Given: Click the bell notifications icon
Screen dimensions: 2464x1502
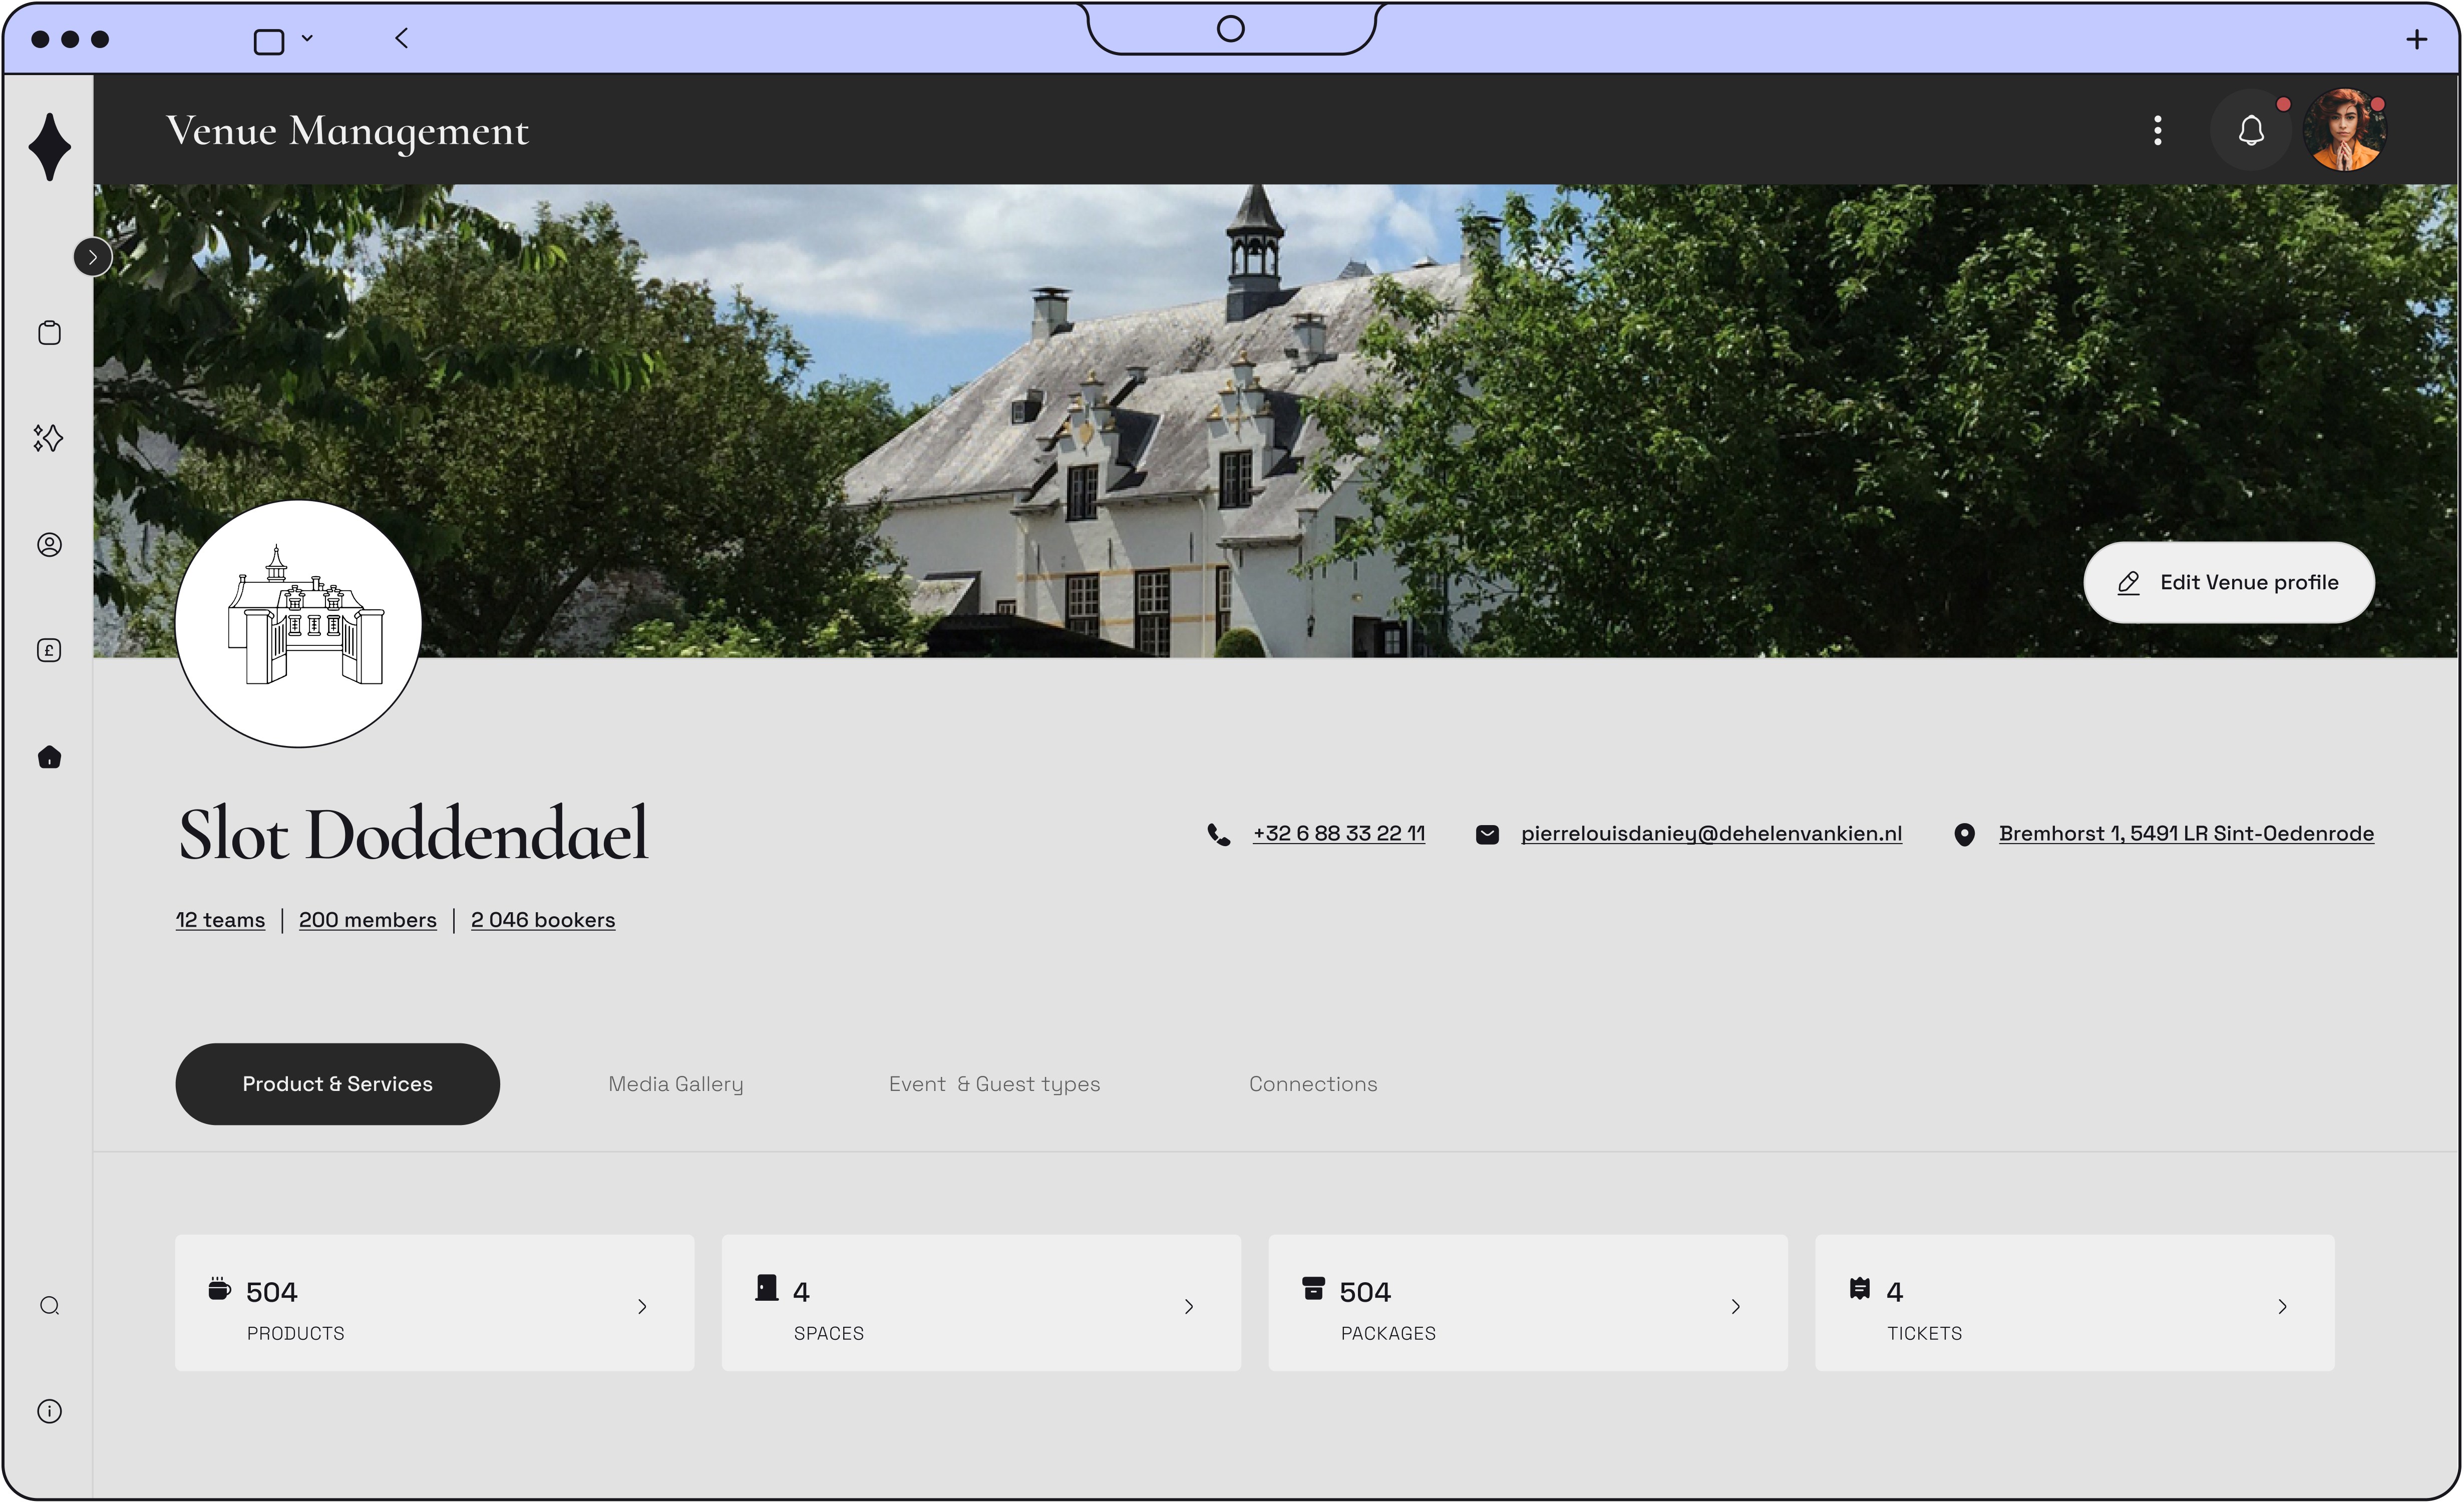Looking at the screenshot, I should click(2250, 130).
